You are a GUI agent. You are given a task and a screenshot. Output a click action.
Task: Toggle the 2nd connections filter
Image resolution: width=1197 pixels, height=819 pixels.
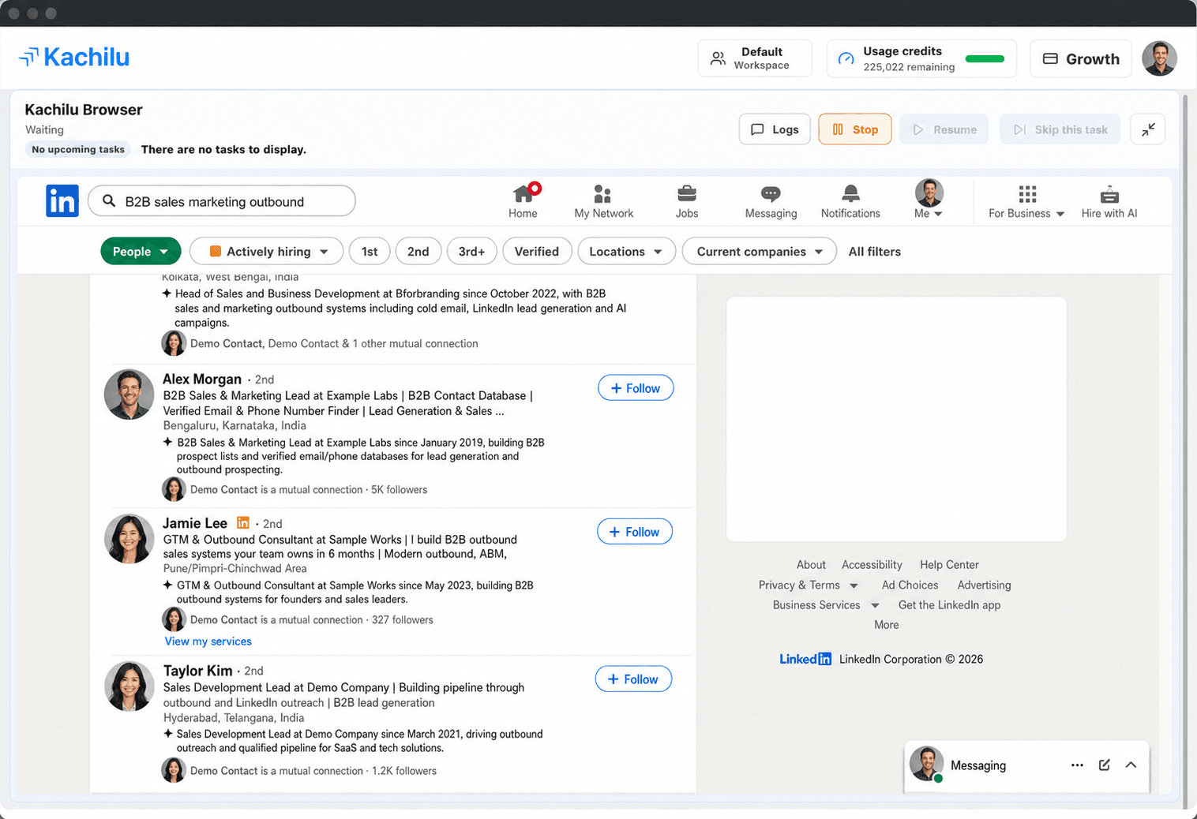pyautogui.click(x=418, y=252)
